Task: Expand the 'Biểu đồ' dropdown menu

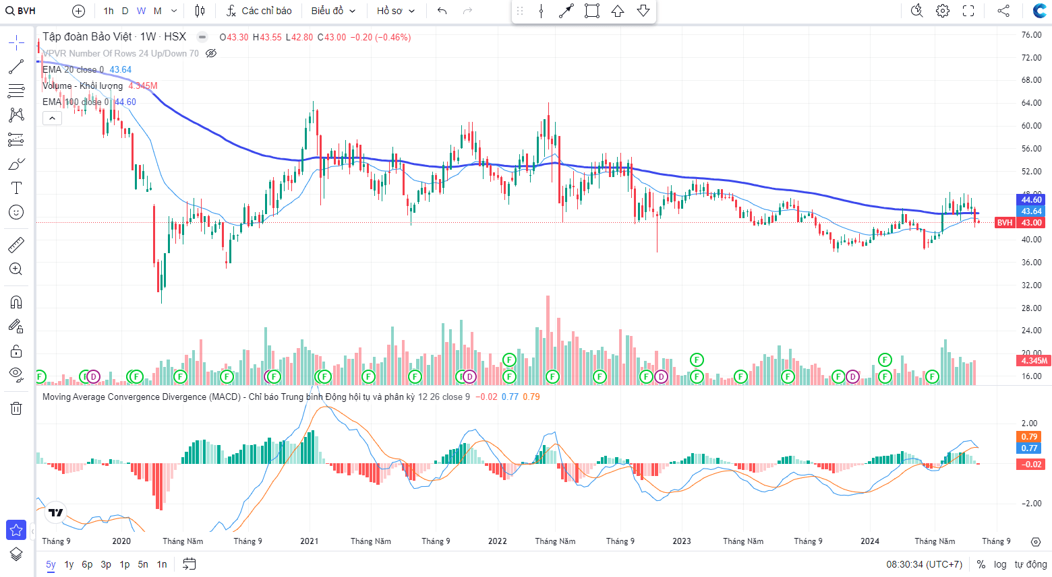Action: click(x=333, y=11)
